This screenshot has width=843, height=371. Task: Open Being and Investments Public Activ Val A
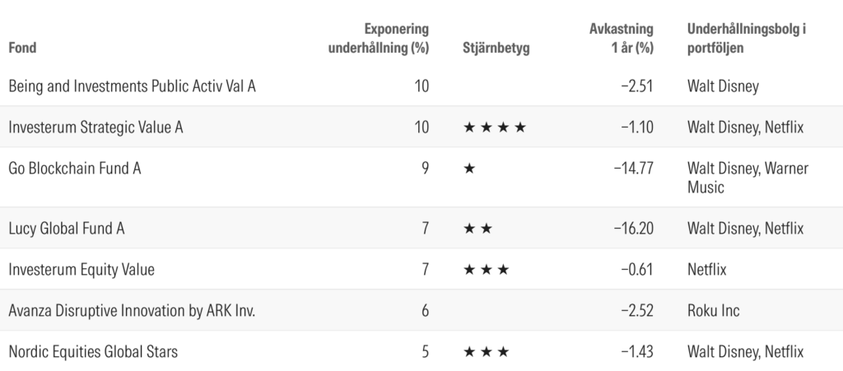point(132,86)
